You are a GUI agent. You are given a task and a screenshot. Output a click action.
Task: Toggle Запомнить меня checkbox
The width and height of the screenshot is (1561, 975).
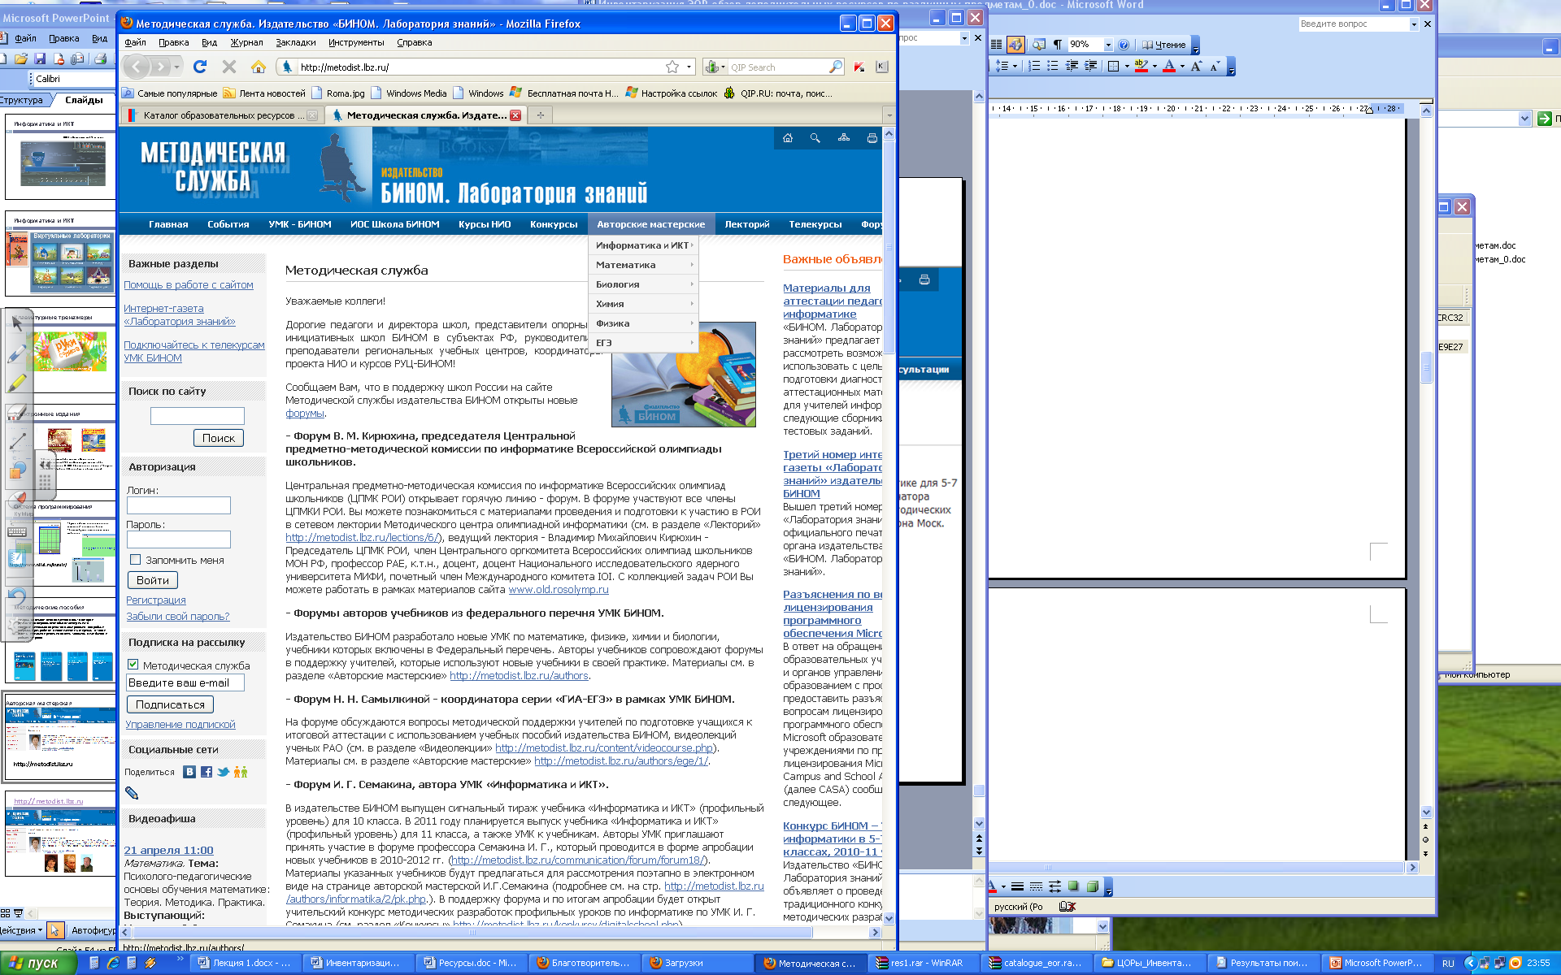(136, 560)
